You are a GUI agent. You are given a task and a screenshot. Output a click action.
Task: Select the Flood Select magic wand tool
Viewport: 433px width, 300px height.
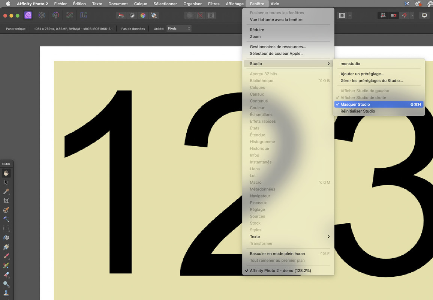[6, 219]
